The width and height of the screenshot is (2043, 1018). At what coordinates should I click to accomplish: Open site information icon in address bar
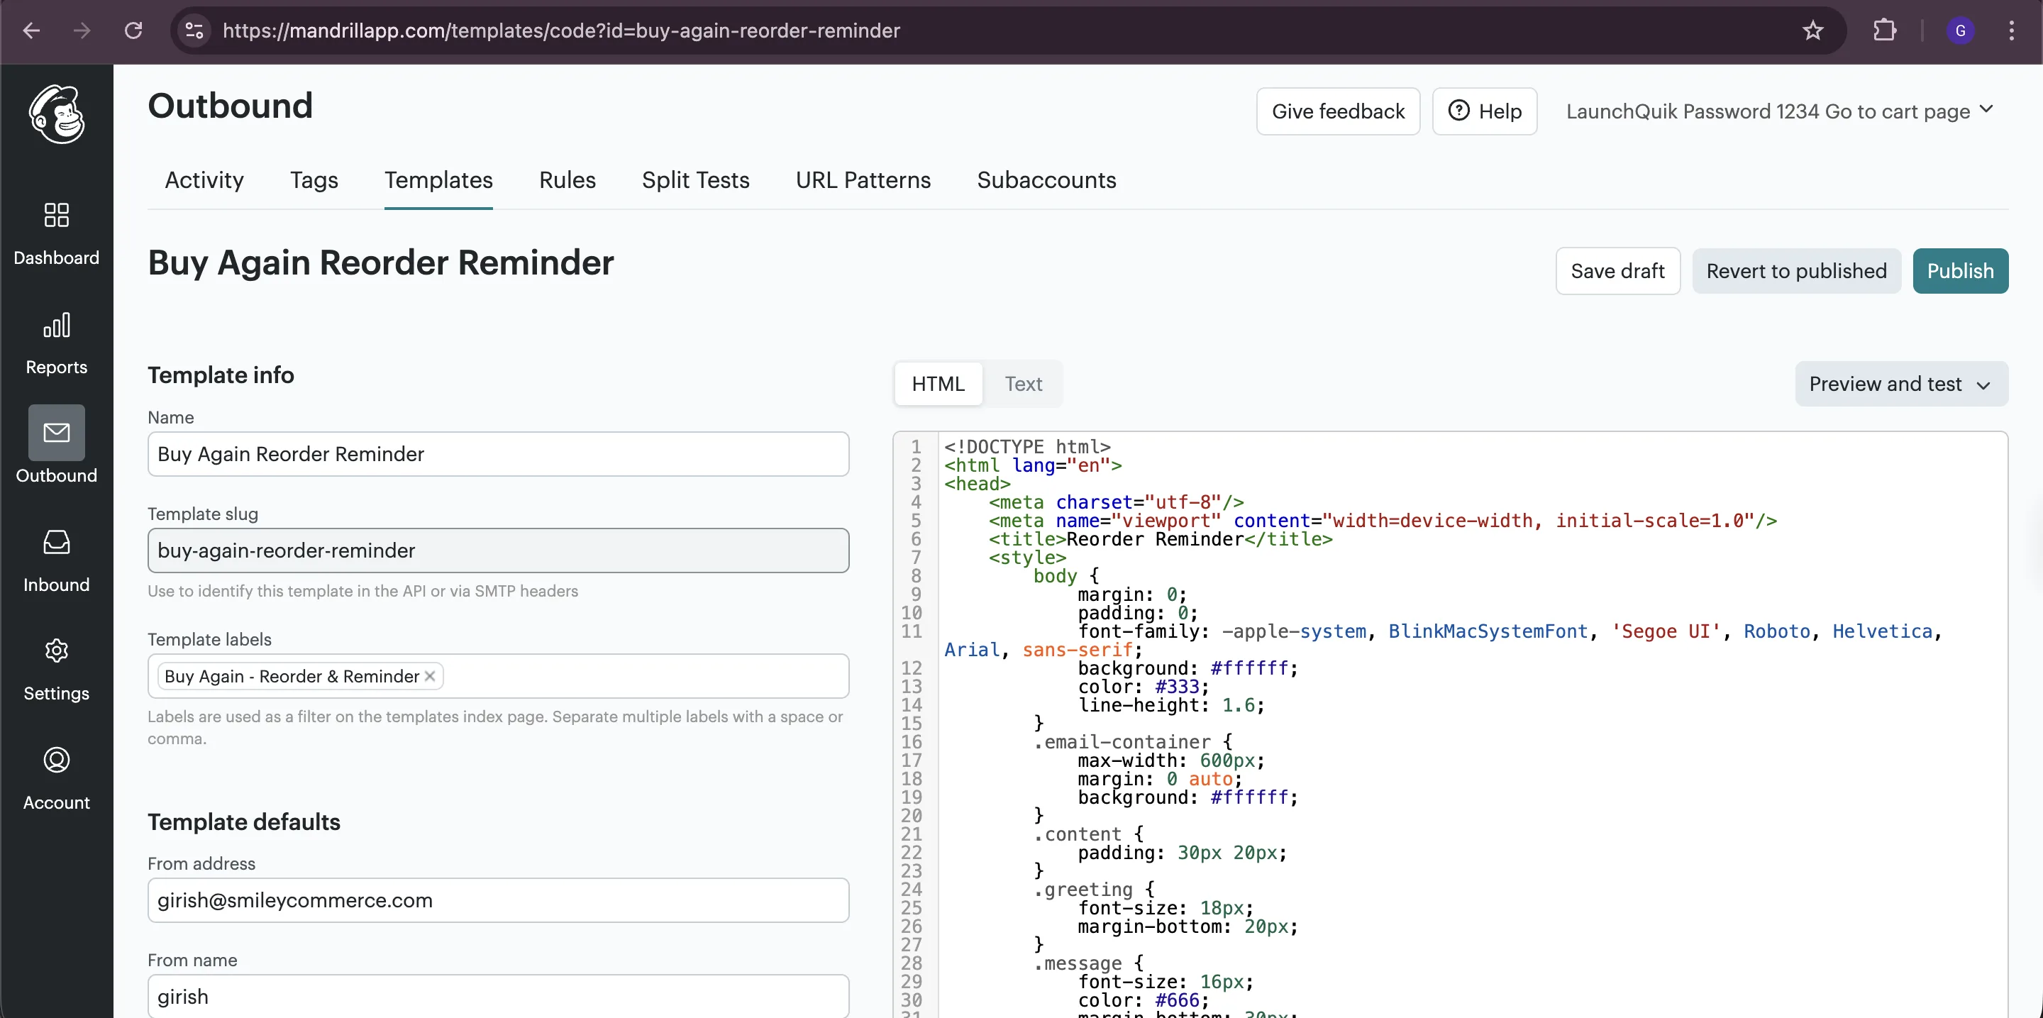[194, 31]
